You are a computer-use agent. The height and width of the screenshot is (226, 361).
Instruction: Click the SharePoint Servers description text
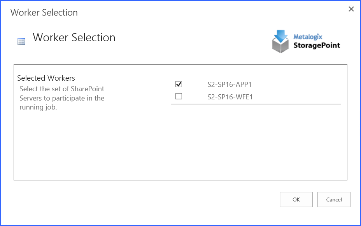62,94
